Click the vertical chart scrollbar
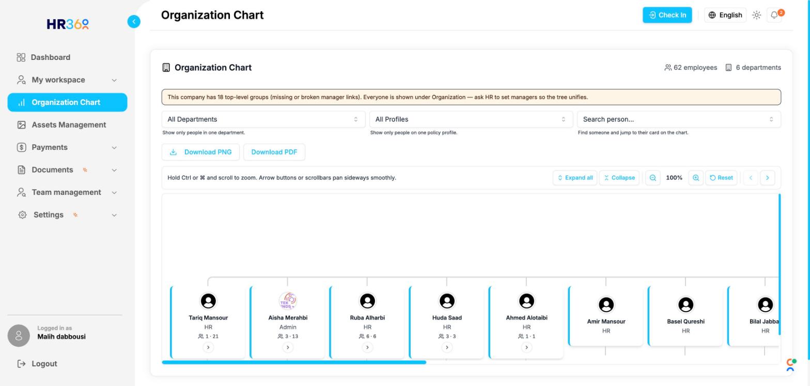Image resolution: width=810 pixels, height=386 pixels. pyautogui.click(x=779, y=265)
